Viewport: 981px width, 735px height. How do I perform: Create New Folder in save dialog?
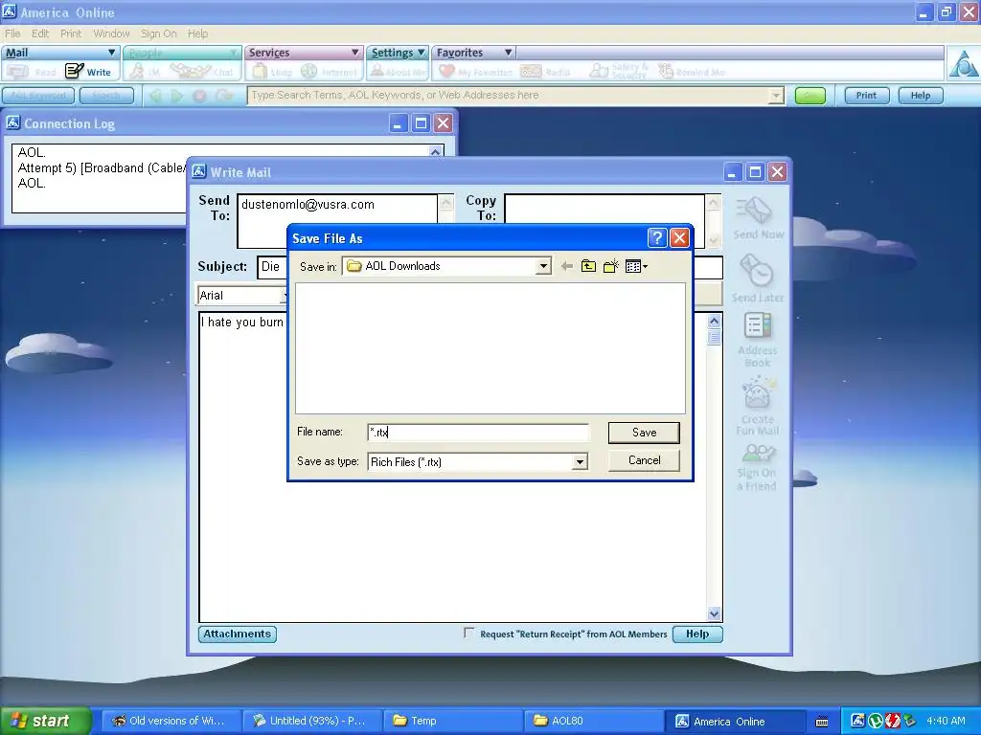click(x=610, y=266)
